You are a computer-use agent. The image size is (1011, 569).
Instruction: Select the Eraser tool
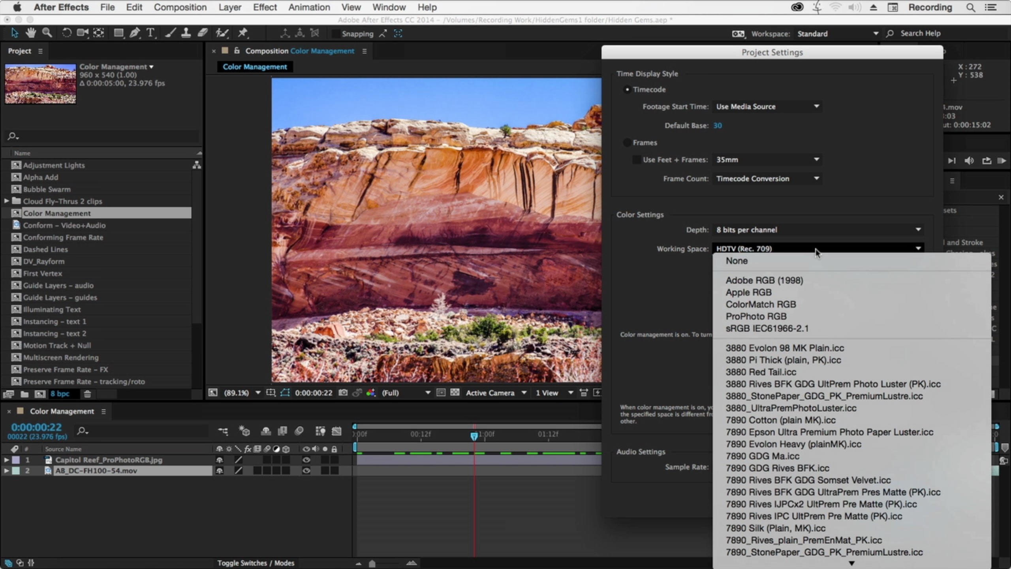pyautogui.click(x=203, y=33)
